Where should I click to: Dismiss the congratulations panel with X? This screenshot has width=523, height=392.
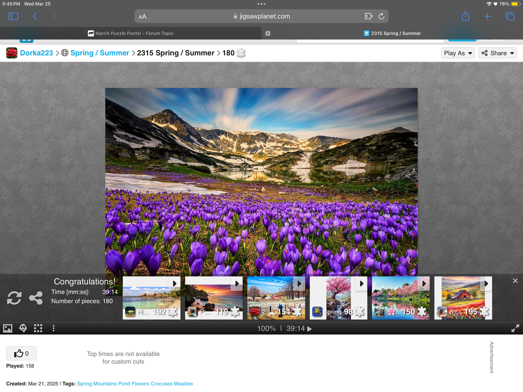point(515,281)
